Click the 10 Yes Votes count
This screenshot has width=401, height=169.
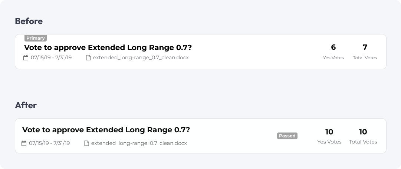(329, 132)
